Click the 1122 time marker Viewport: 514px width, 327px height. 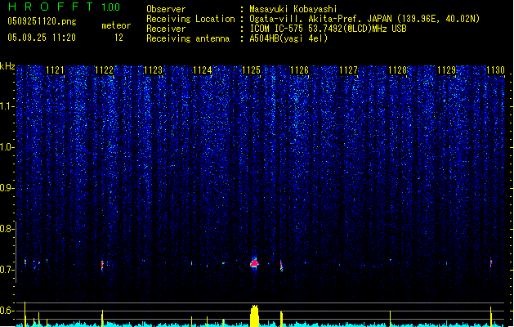(104, 70)
